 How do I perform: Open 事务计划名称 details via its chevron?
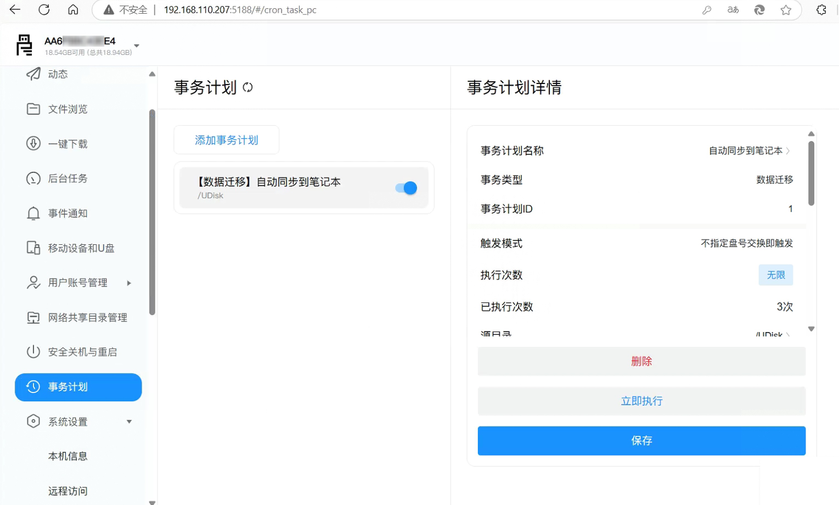point(789,151)
